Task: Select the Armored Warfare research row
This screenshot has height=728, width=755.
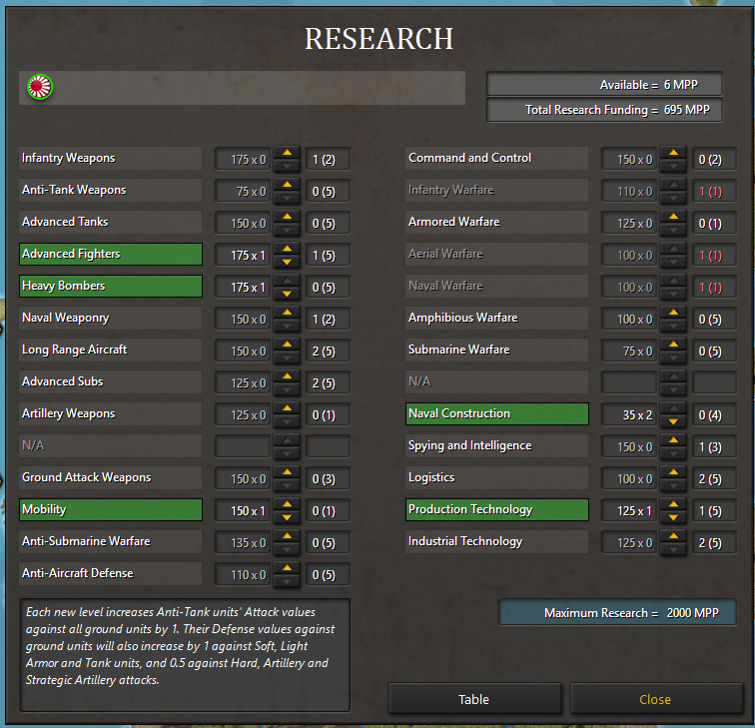Action: [497, 223]
